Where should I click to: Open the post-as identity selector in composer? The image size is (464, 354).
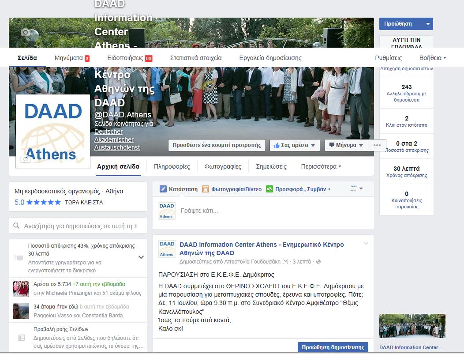coord(356,189)
